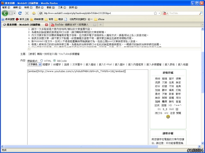The width and height of the screenshot is (205, 153).
Task: Open the 歷史 (S) menu
Action: (40, 8)
